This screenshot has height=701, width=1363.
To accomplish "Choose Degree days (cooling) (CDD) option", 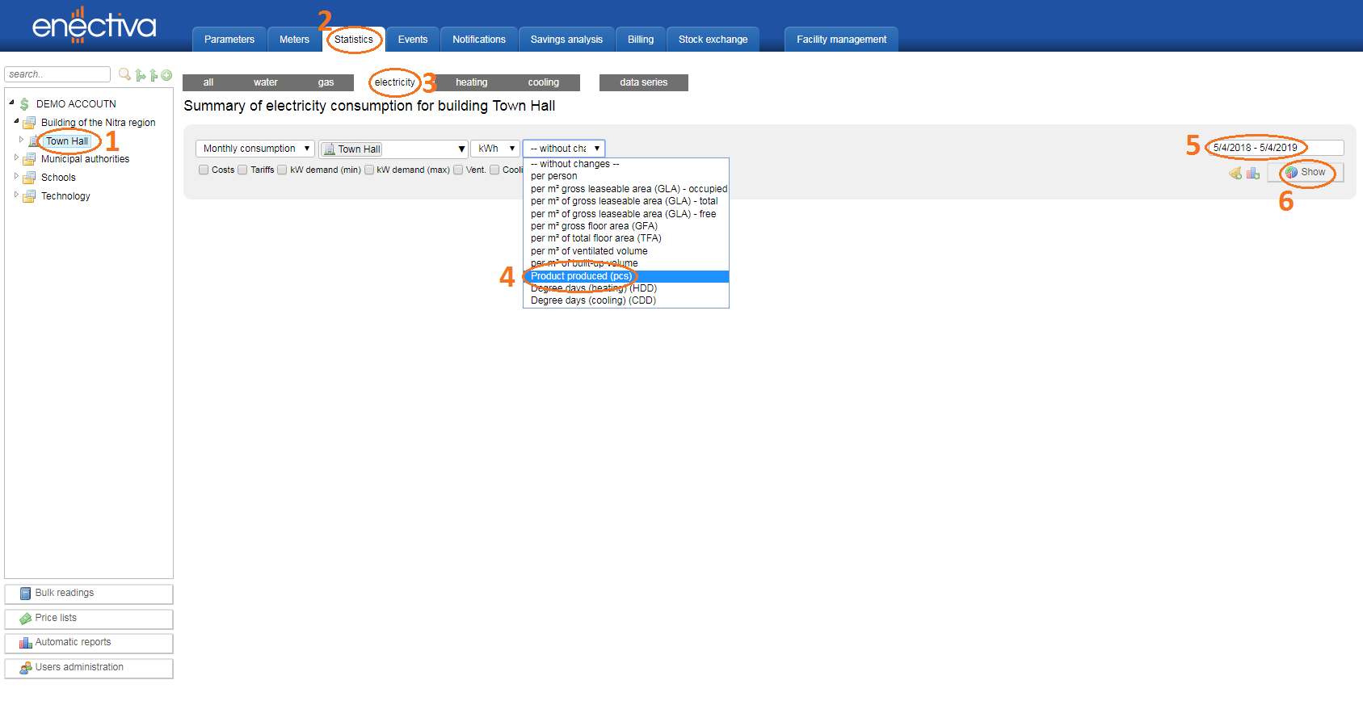I will point(593,300).
